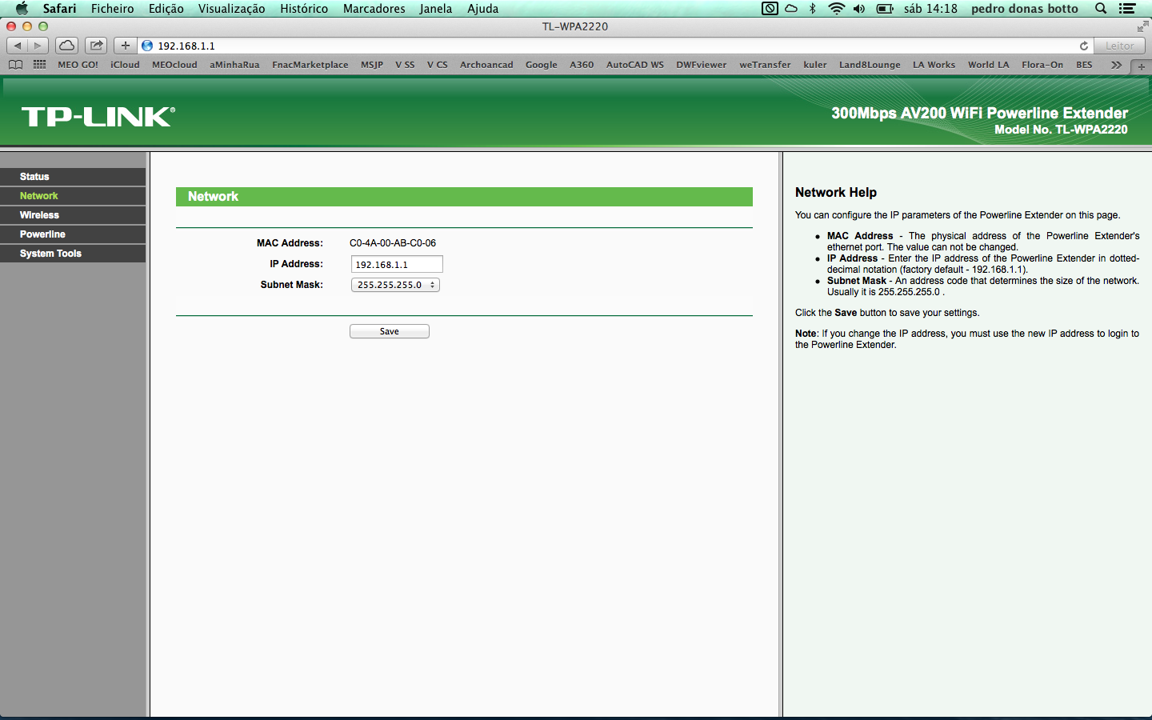
Task: Open the Marcadores menu
Action: 374,9
